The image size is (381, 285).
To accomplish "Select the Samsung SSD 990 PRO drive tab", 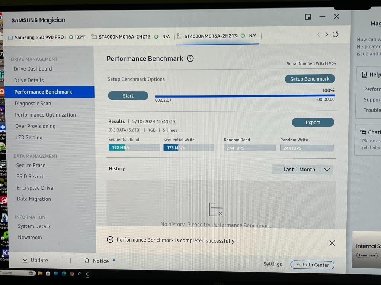I will coord(47,37).
